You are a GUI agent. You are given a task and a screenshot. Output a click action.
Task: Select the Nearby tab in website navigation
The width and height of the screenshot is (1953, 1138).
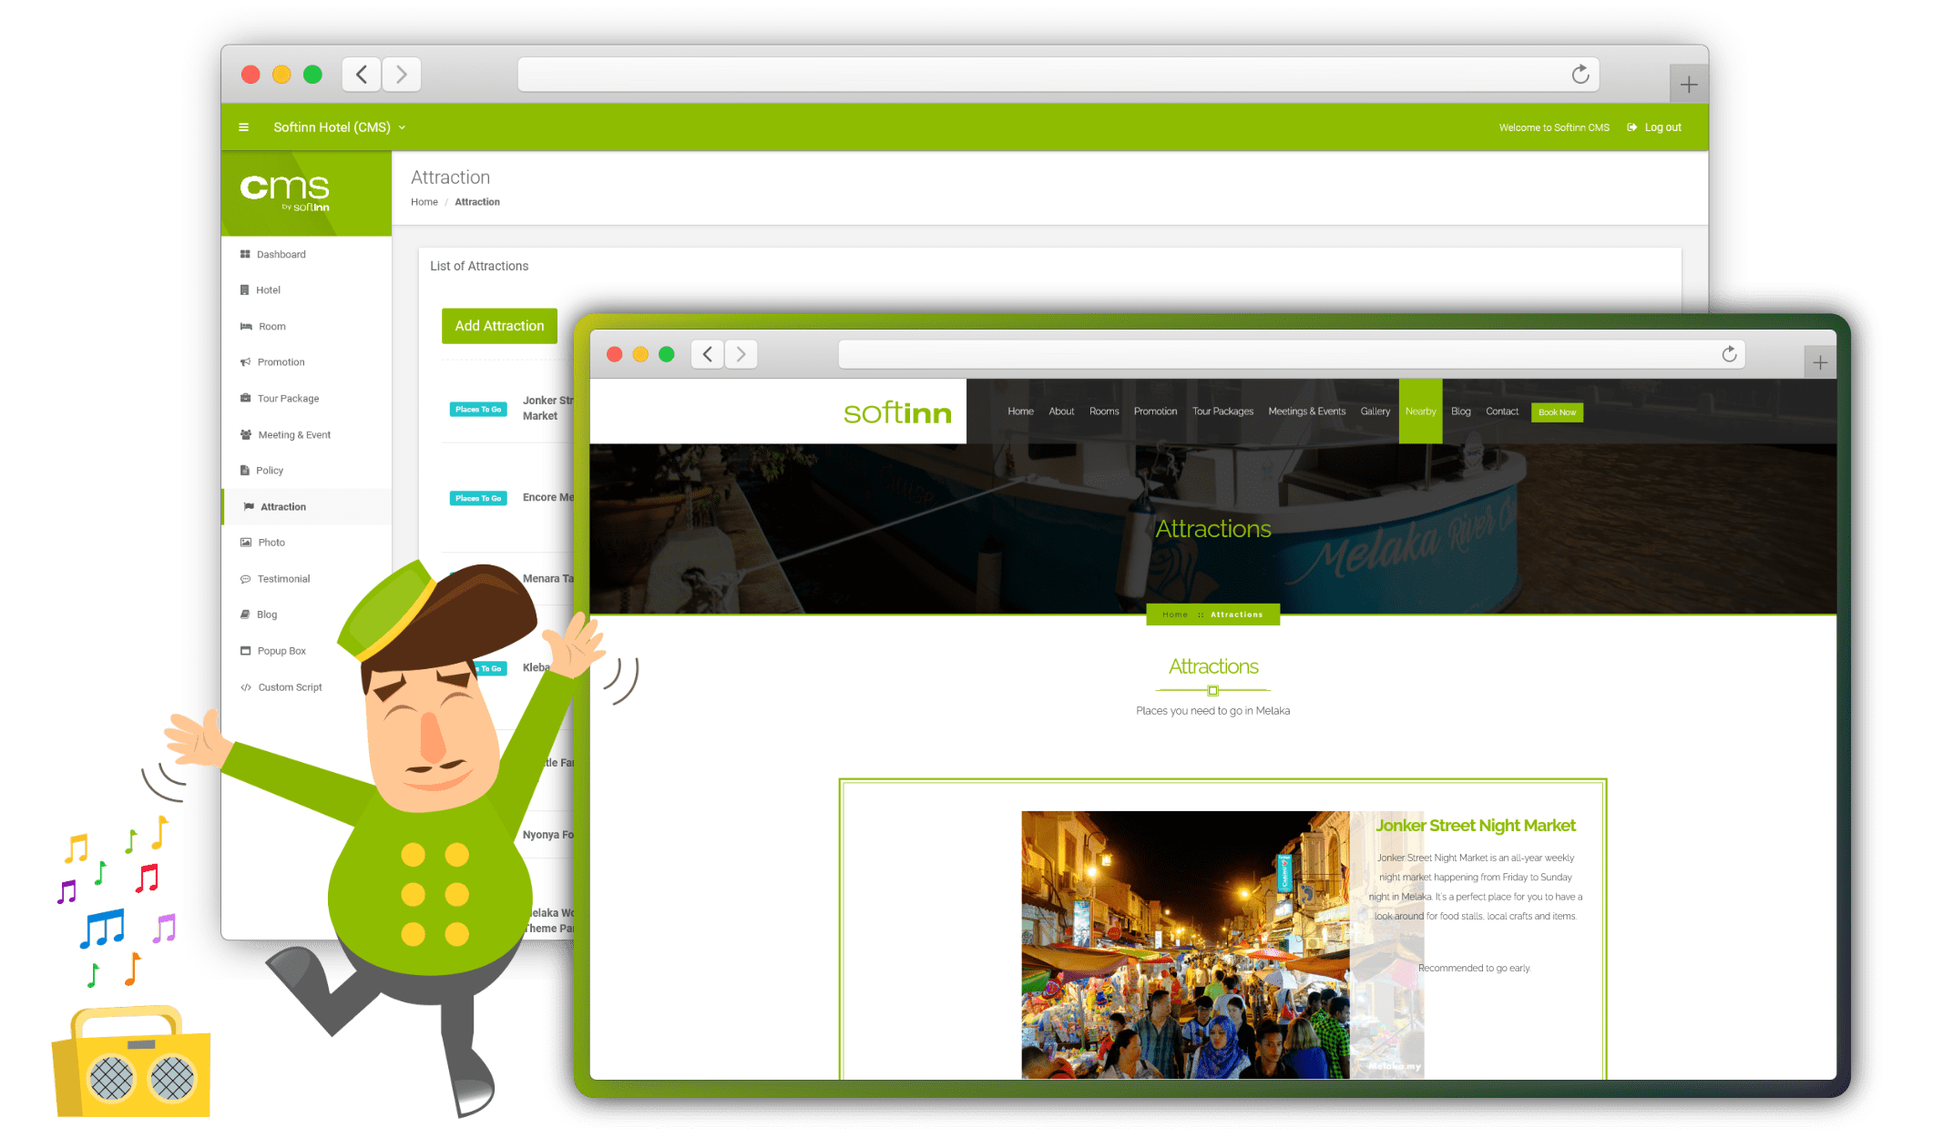pos(1420,412)
